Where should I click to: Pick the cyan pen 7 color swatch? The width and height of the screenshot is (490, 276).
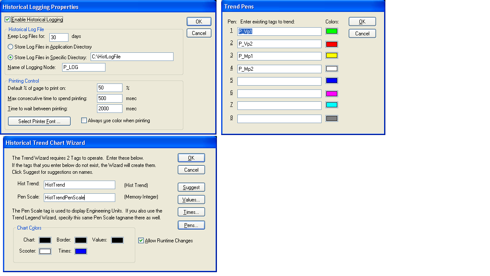coord(331,105)
